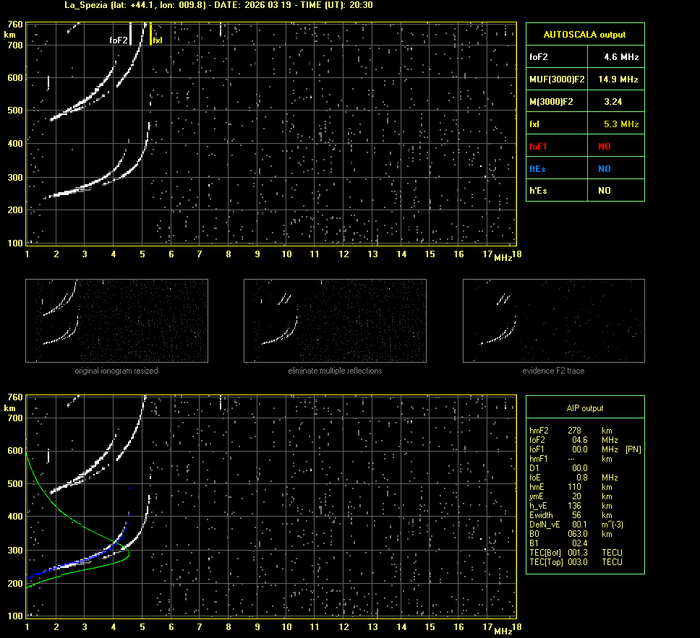Click the AIP output panel title
700x638 pixels.
click(x=584, y=408)
